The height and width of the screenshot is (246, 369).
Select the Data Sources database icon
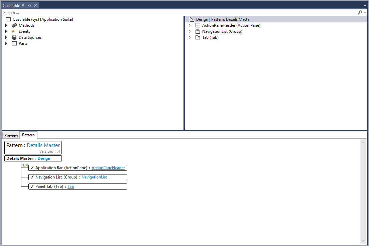14,37
